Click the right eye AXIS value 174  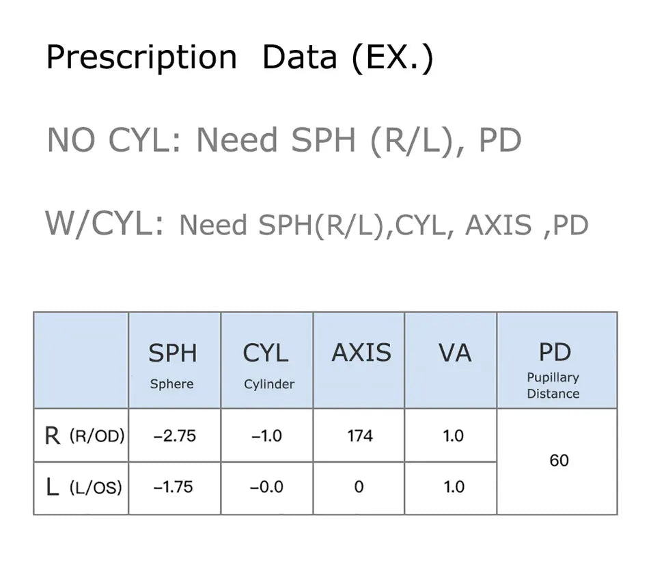[x=360, y=436]
